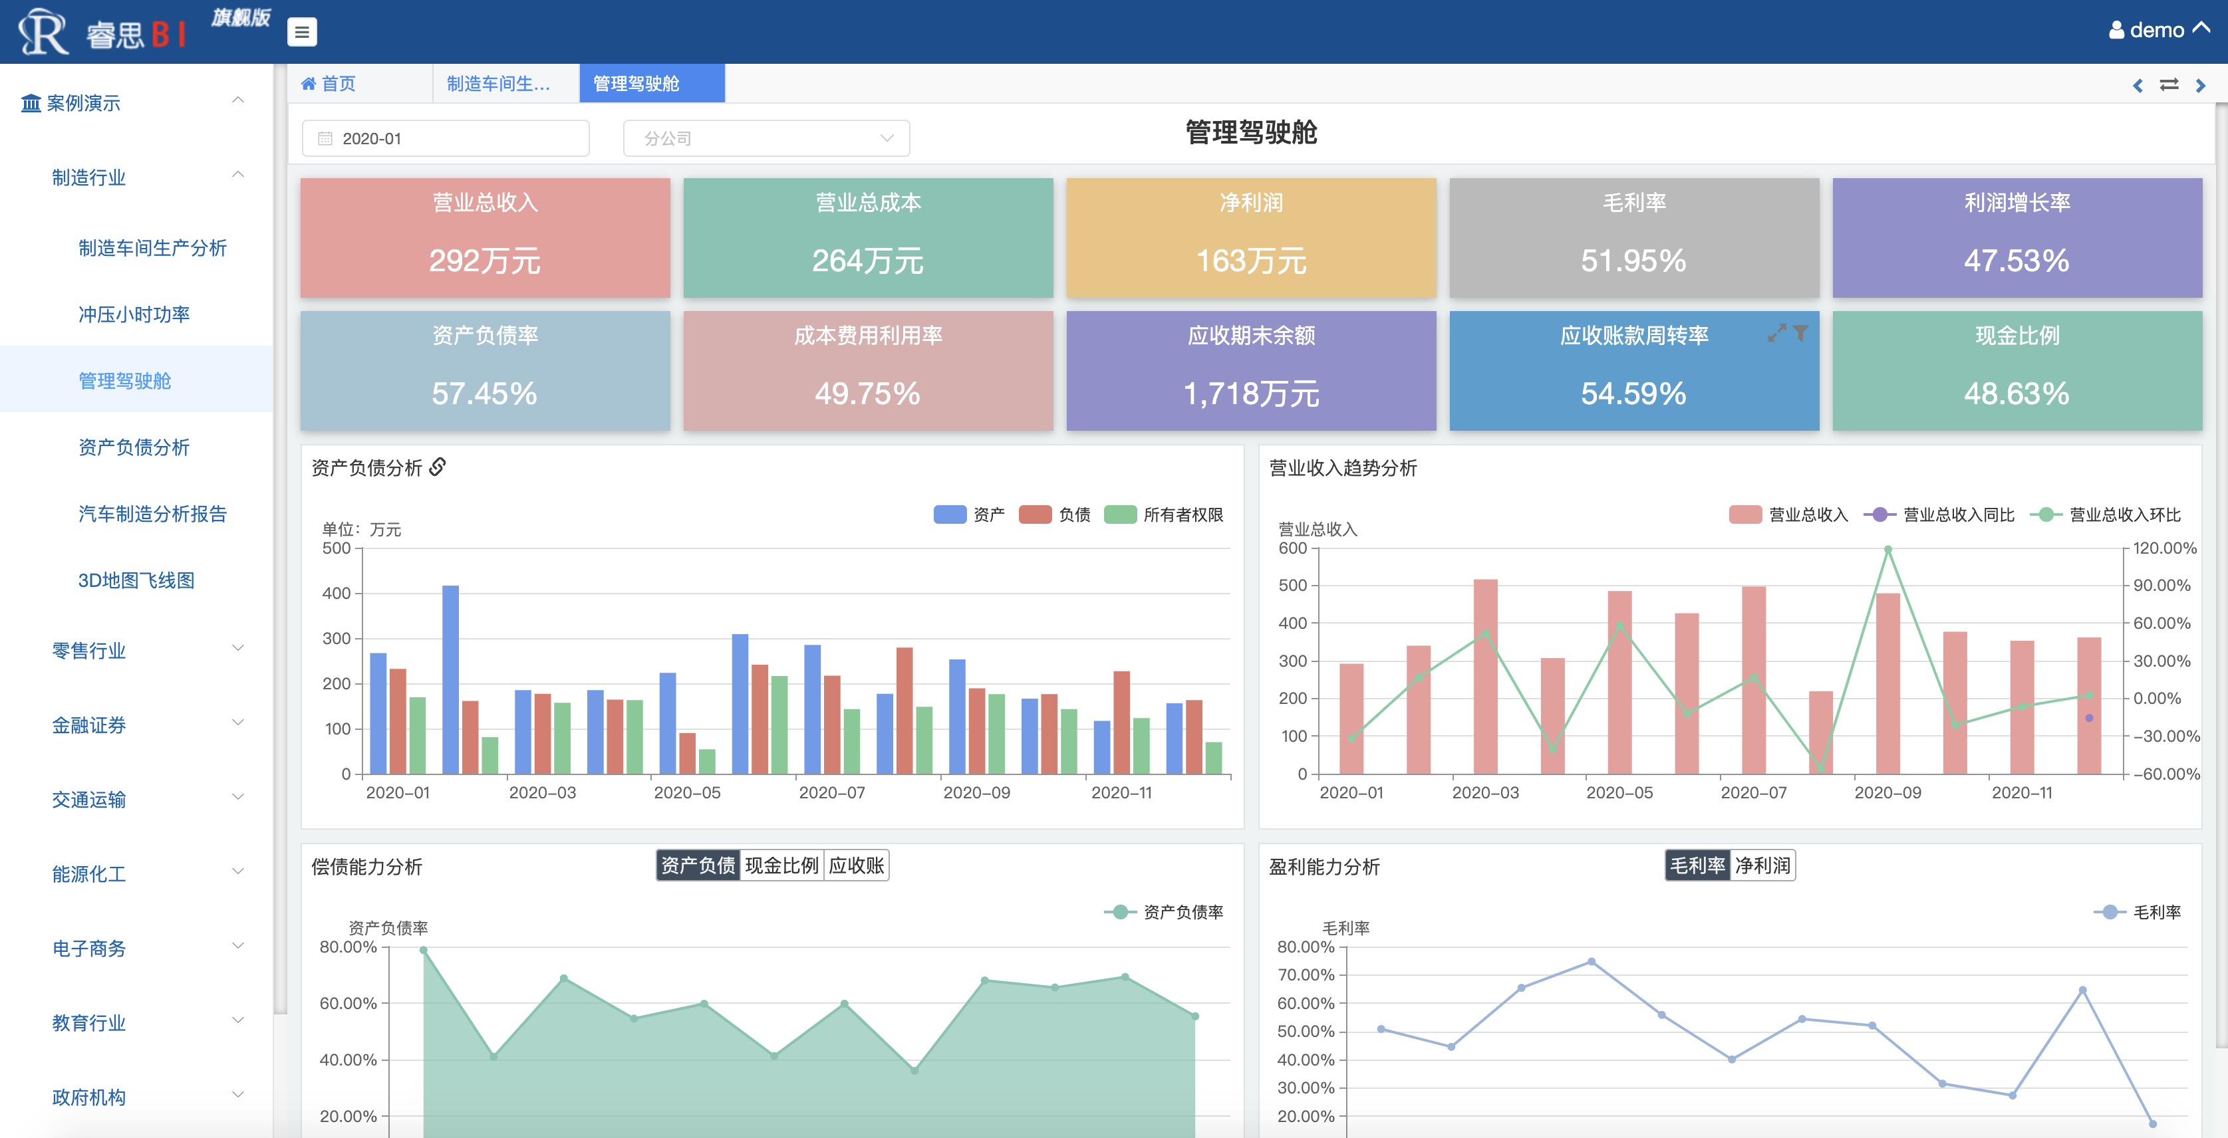Screen dimensions: 2228x1138
Task: Switch to the 首页 tab
Action: [x=360, y=84]
